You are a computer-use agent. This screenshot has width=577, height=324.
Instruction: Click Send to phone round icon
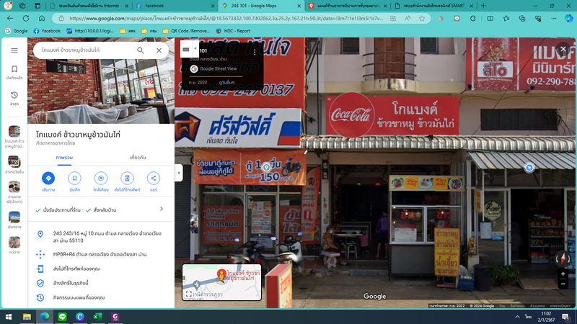coord(127,178)
